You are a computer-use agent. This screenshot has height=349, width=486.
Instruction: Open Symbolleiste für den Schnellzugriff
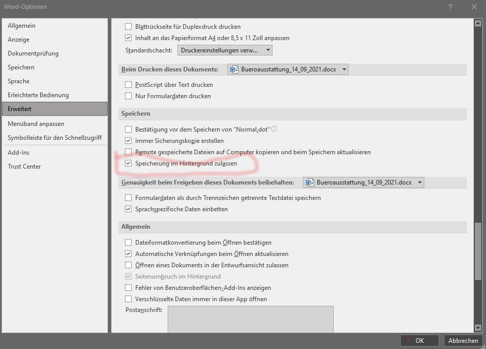[x=55, y=138]
